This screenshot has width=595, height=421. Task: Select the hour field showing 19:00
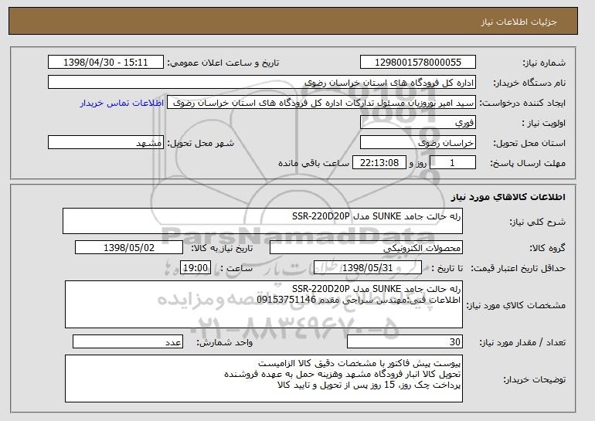(195, 268)
